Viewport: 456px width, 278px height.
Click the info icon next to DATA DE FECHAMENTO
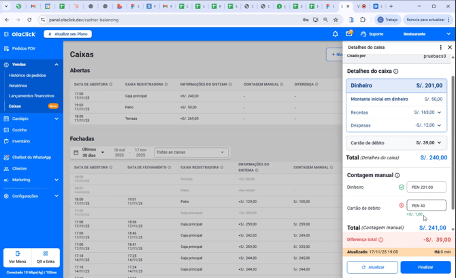pyautogui.click(x=169, y=168)
